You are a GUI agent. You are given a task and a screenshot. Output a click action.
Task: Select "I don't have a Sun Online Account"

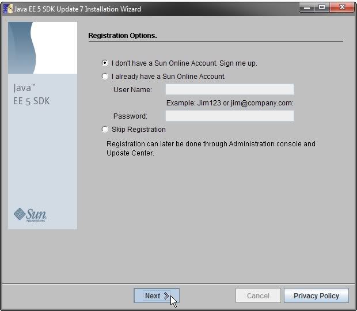(x=105, y=63)
